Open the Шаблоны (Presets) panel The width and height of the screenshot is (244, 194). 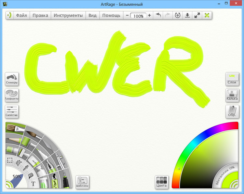pyautogui.click(x=82, y=182)
